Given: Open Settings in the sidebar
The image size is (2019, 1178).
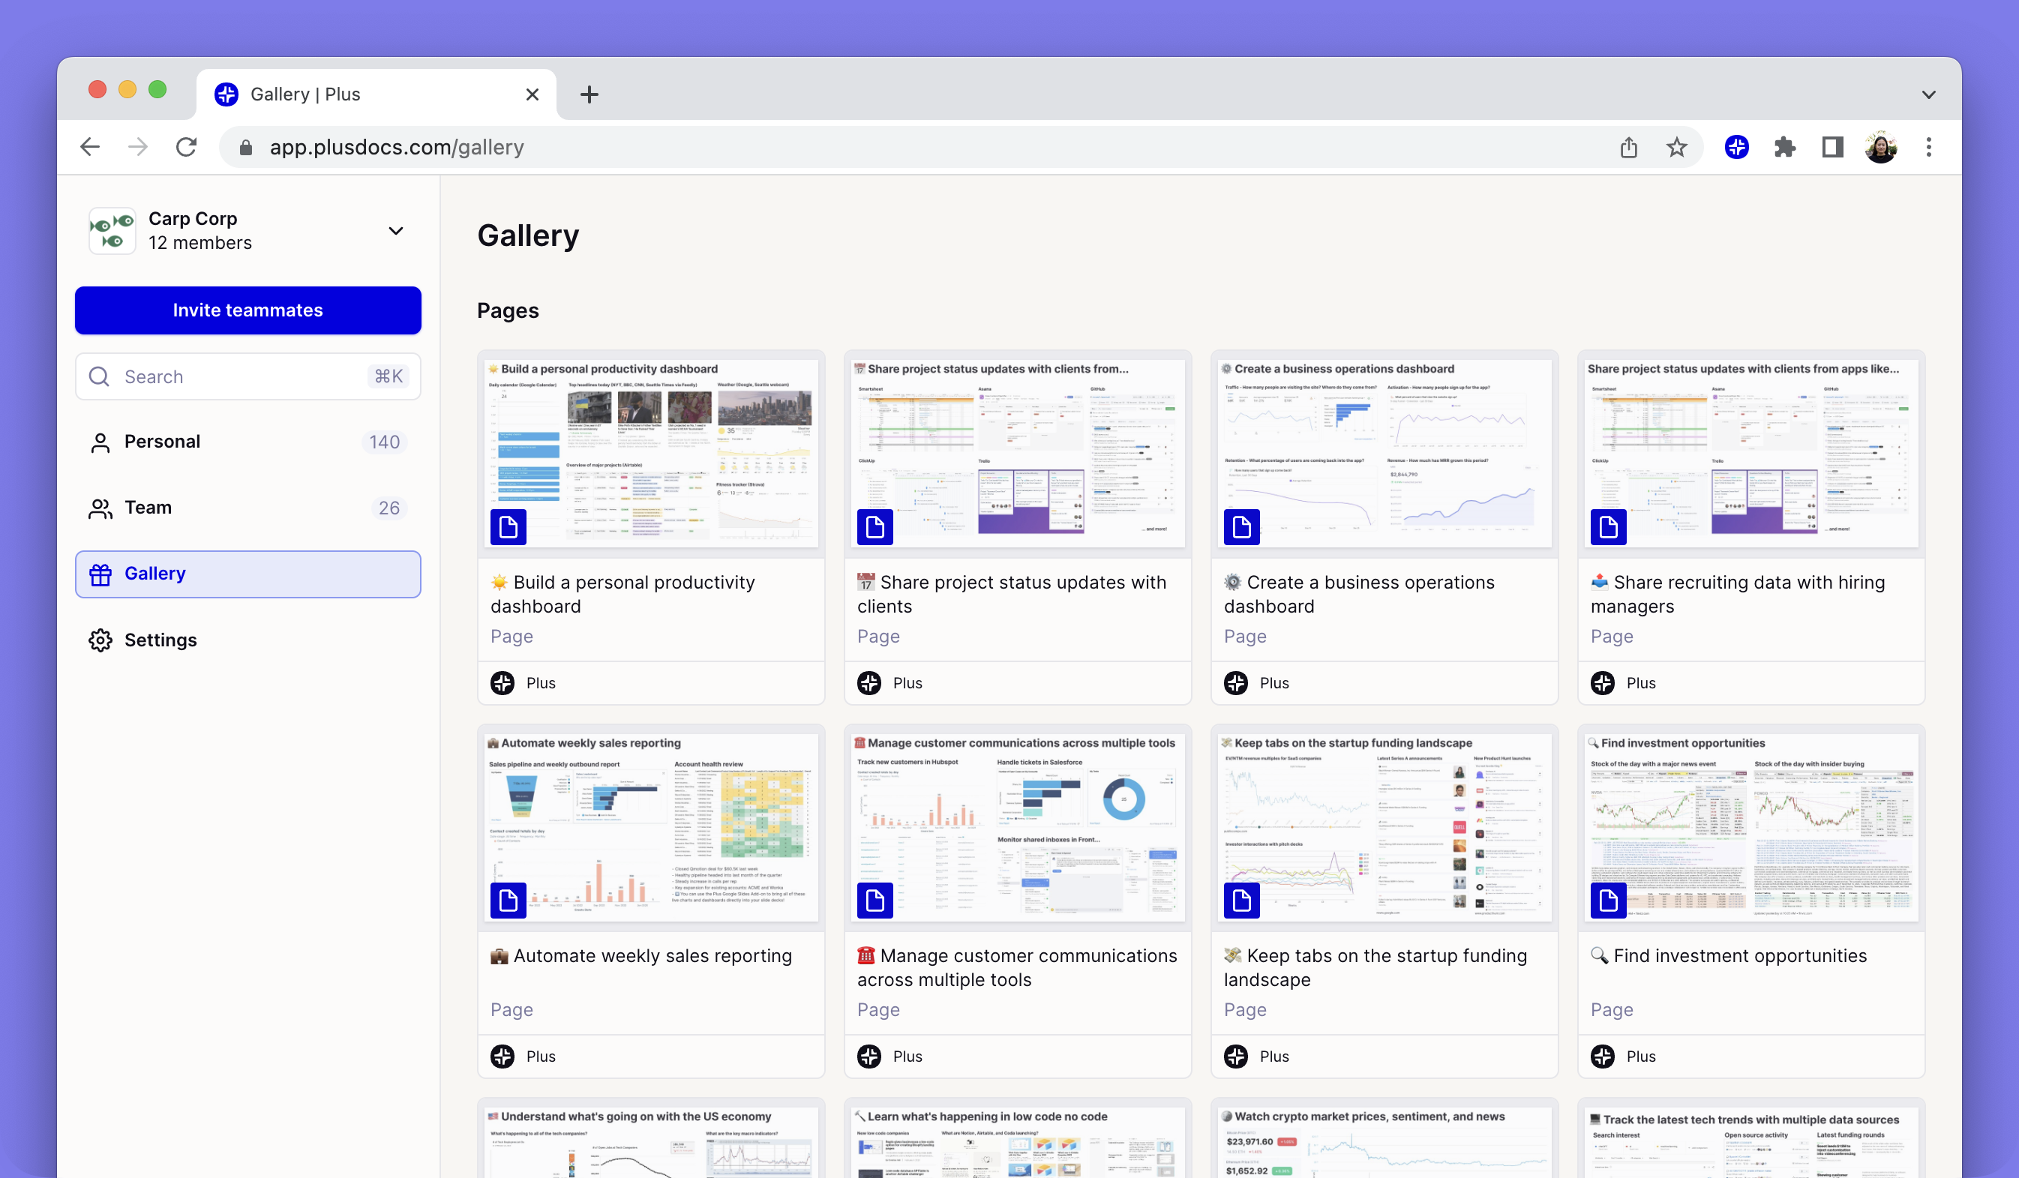Looking at the screenshot, I should tap(247, 640).
